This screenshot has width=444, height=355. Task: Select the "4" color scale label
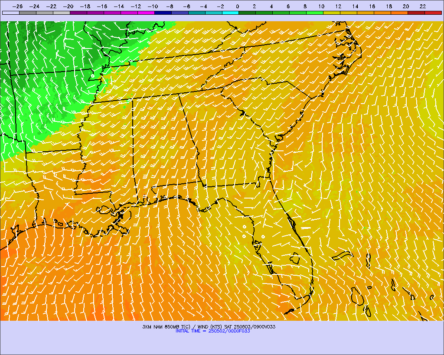(x=271, y=6)
